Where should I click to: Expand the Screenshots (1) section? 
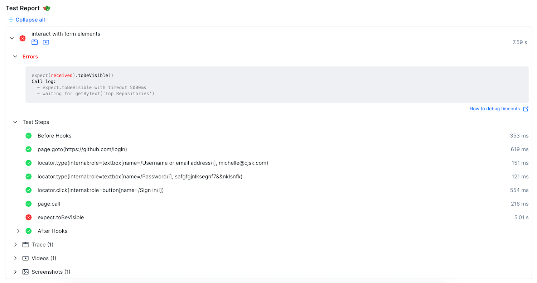[x=15, y=272]
